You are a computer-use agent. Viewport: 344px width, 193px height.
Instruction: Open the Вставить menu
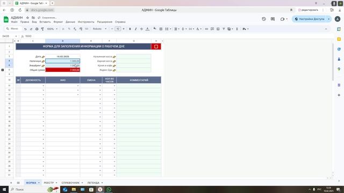point(45,22)
